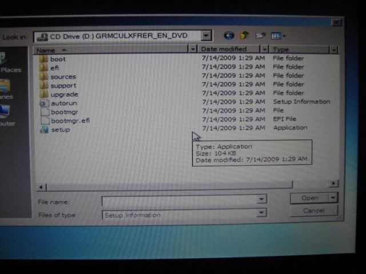Open the View Menu icon
This screenshot has width=366, height=274.
(279, 36)
